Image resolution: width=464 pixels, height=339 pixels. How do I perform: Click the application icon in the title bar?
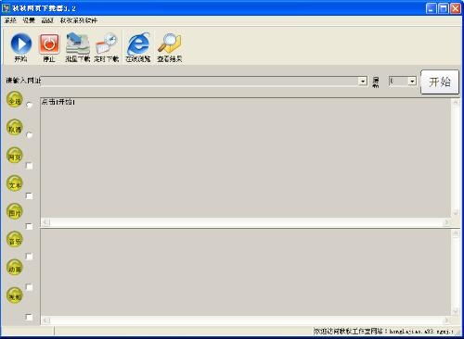click(x=6, y=7)
